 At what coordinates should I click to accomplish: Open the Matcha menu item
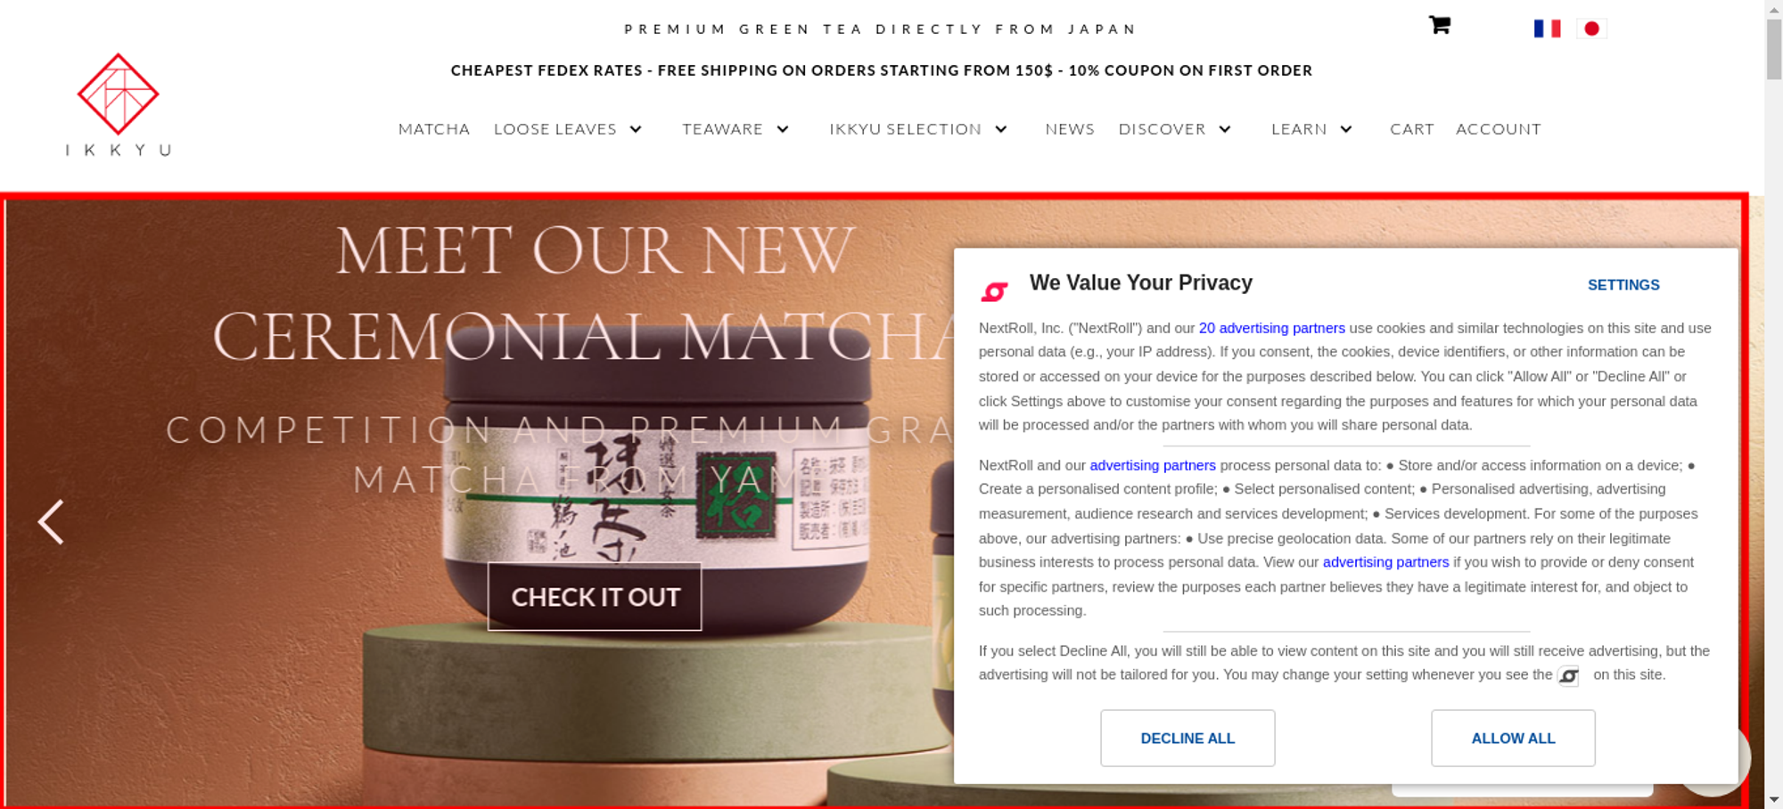434,129
